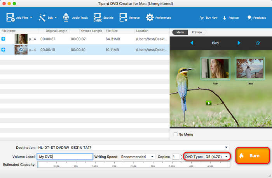Click the Original Length column header
This screenshot has height=178, width=272.
click(x=56, y=31)
